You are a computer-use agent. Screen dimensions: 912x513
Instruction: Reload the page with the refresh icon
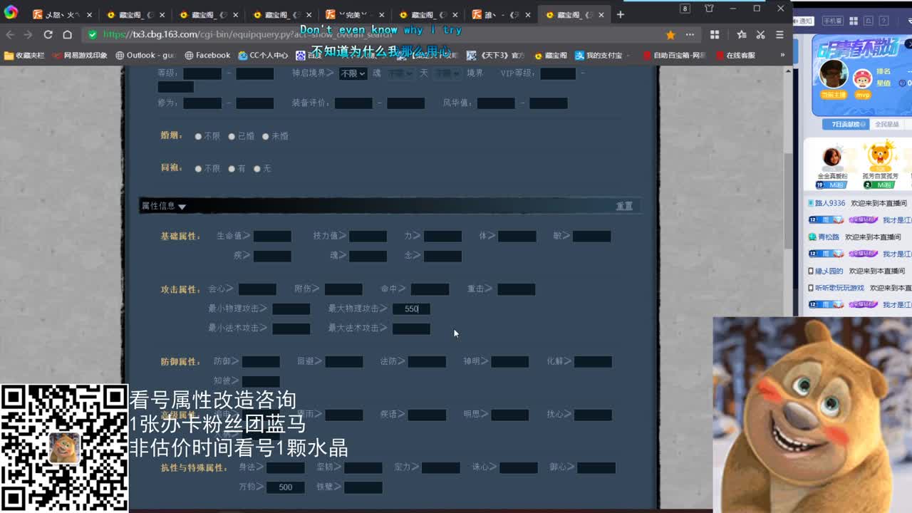pyautogui.click(x=48, y=34)
